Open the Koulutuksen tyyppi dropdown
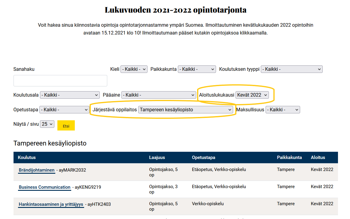 291,69
